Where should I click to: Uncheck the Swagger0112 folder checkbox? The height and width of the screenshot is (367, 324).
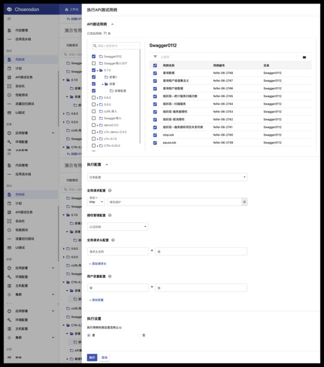pyautogui.click(x=94, y=56)
